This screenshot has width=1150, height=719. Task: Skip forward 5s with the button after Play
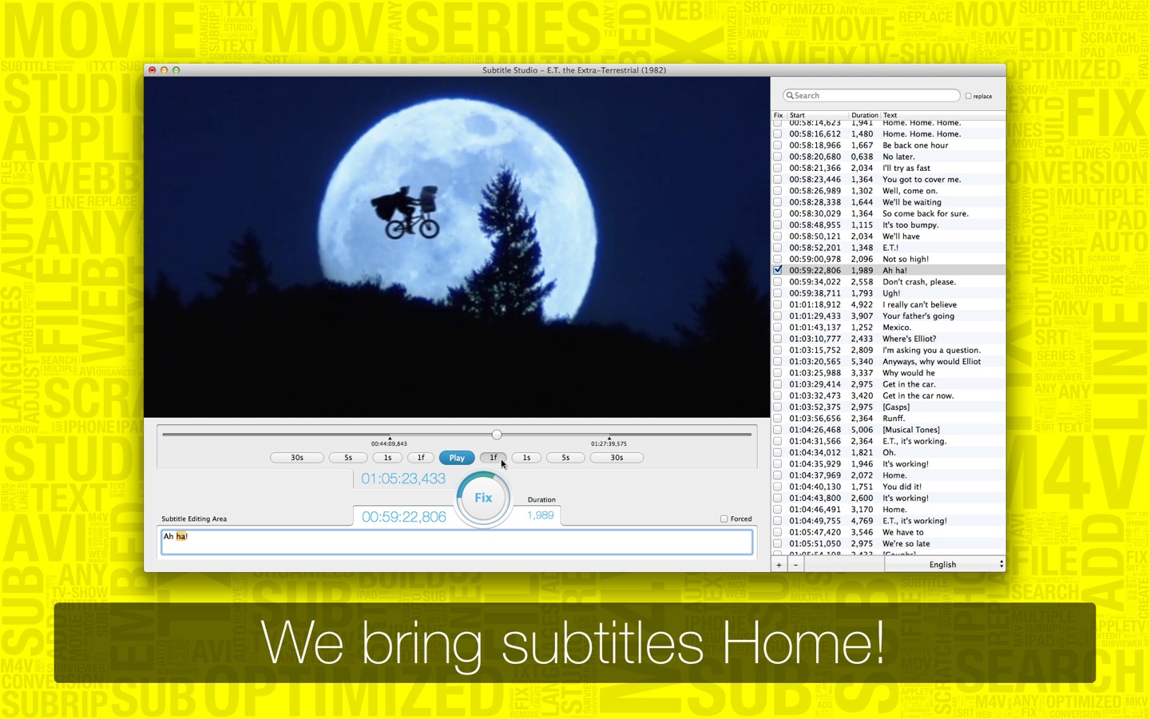coord(565,458)
